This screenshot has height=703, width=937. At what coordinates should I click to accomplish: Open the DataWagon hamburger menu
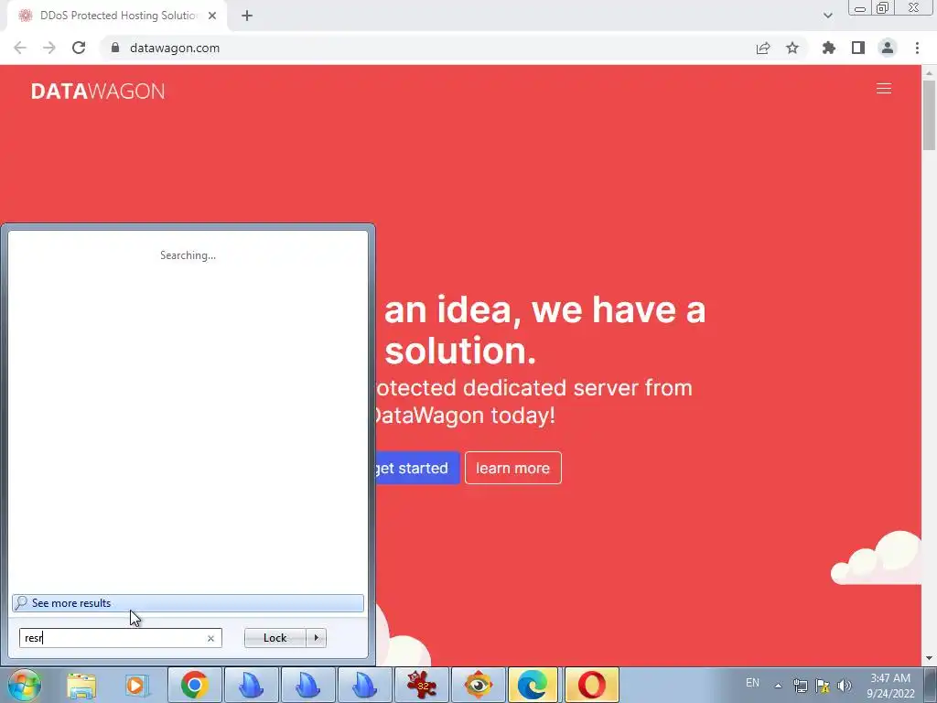[884, 89]
